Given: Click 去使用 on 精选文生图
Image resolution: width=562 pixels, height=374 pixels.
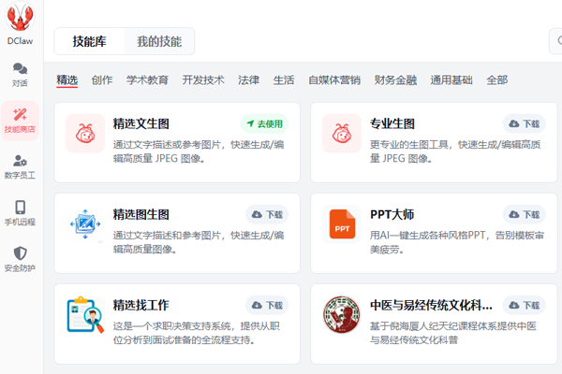Looking at the screenshot, I should tap(264, 123).
